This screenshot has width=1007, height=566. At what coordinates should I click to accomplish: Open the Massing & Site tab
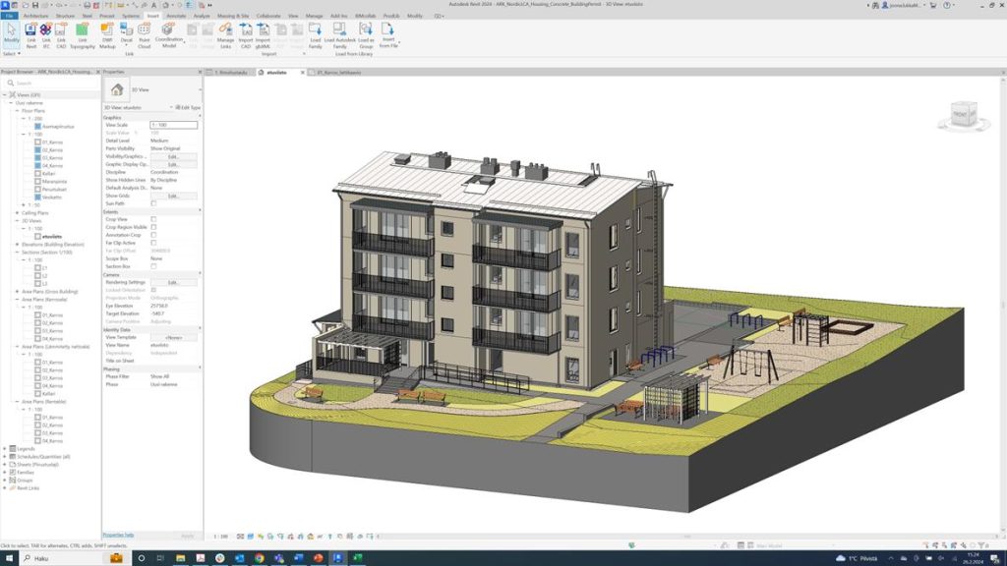click(232, 16)
